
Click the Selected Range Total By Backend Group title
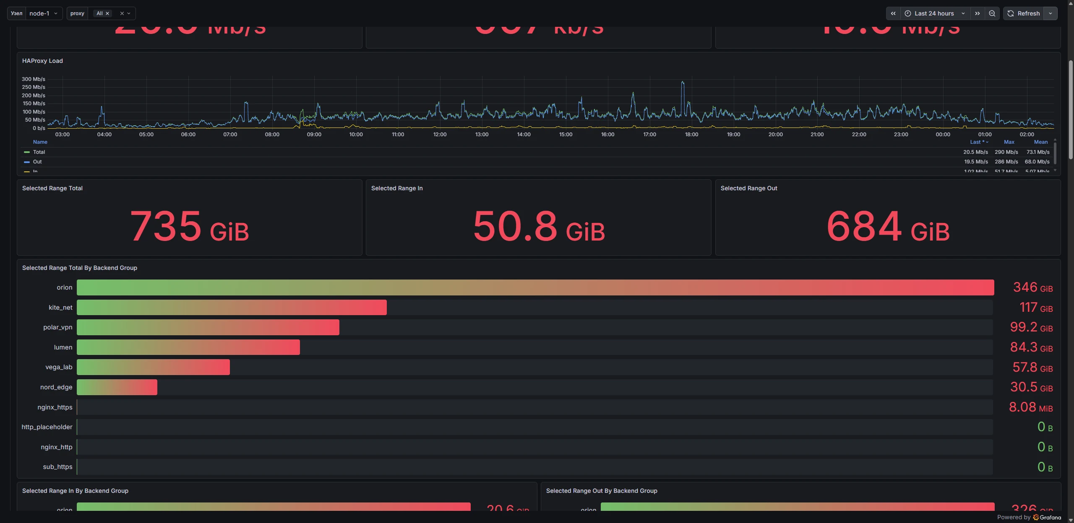tap(80, 268)
